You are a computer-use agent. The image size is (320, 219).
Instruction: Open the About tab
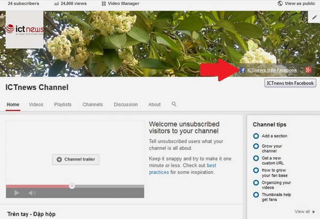click(155, 105)
